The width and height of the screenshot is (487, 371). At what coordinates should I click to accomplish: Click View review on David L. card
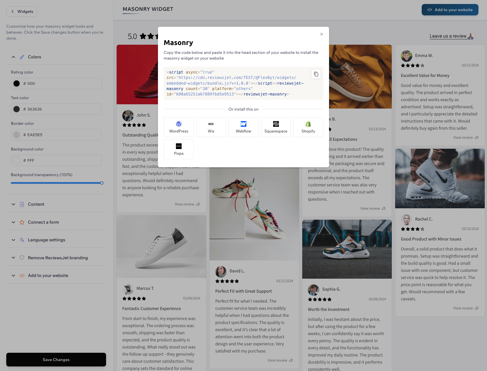[280, 360]
